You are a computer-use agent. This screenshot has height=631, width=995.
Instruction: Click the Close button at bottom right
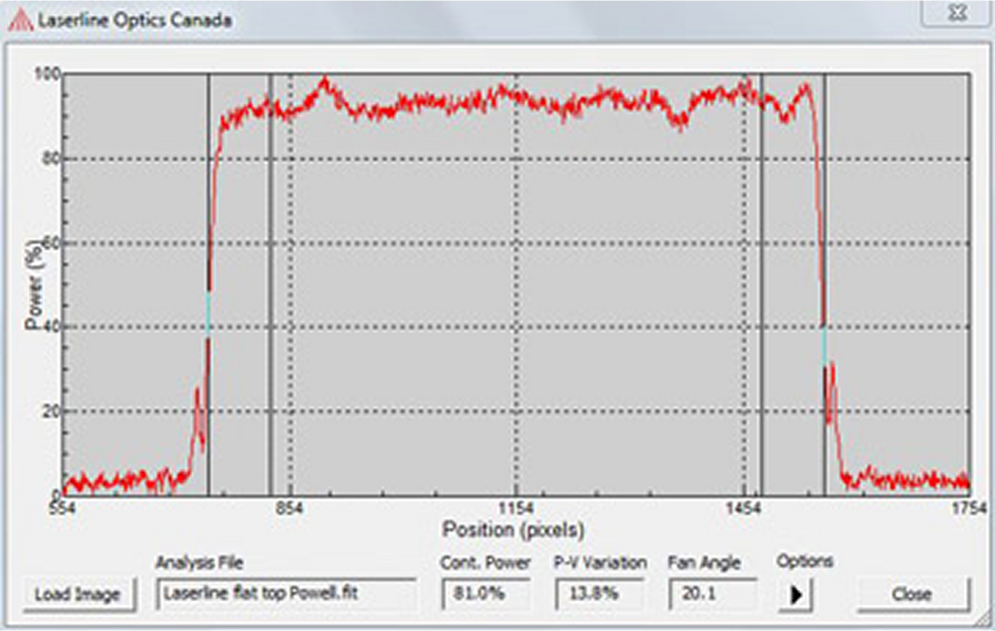click(x=911, y=594)
